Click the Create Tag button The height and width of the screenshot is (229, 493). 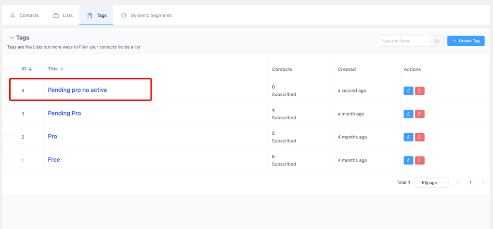(466, 41)
